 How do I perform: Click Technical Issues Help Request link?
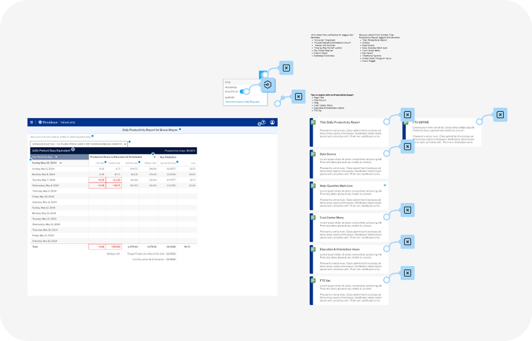242,102
